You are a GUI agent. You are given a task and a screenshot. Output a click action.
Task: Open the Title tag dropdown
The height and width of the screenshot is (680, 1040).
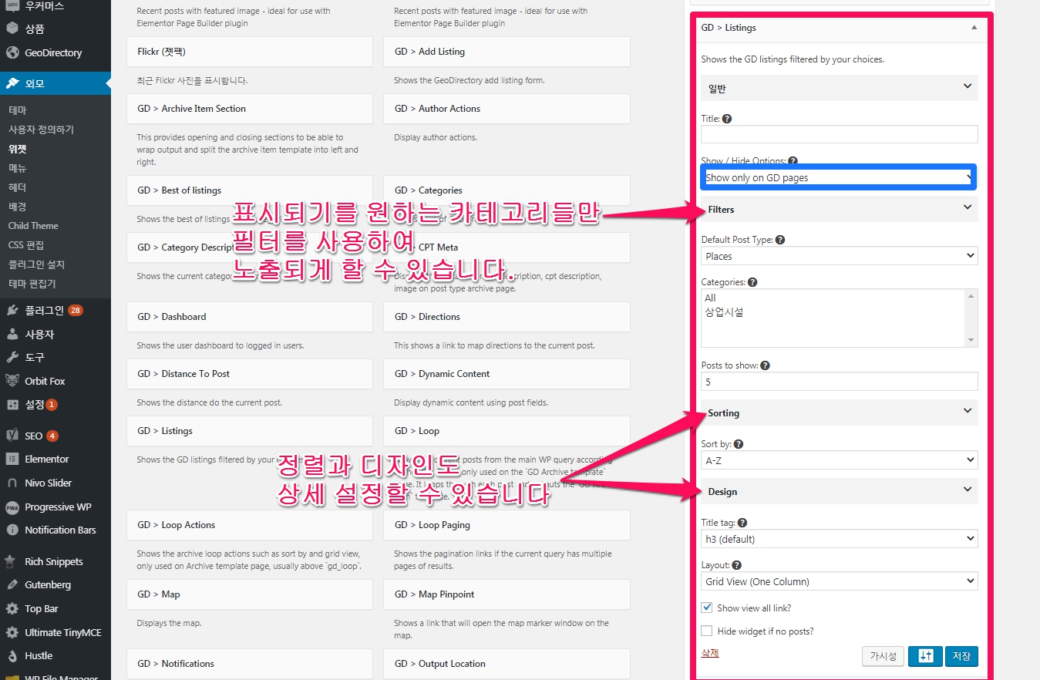coord(840,539)
